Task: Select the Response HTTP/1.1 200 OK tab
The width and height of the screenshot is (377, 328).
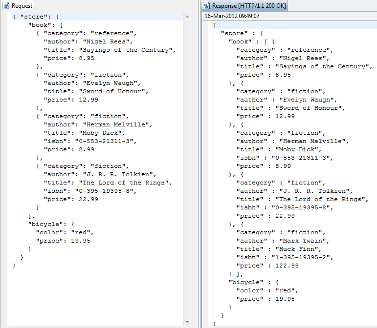Action: [x=245, y=5]
